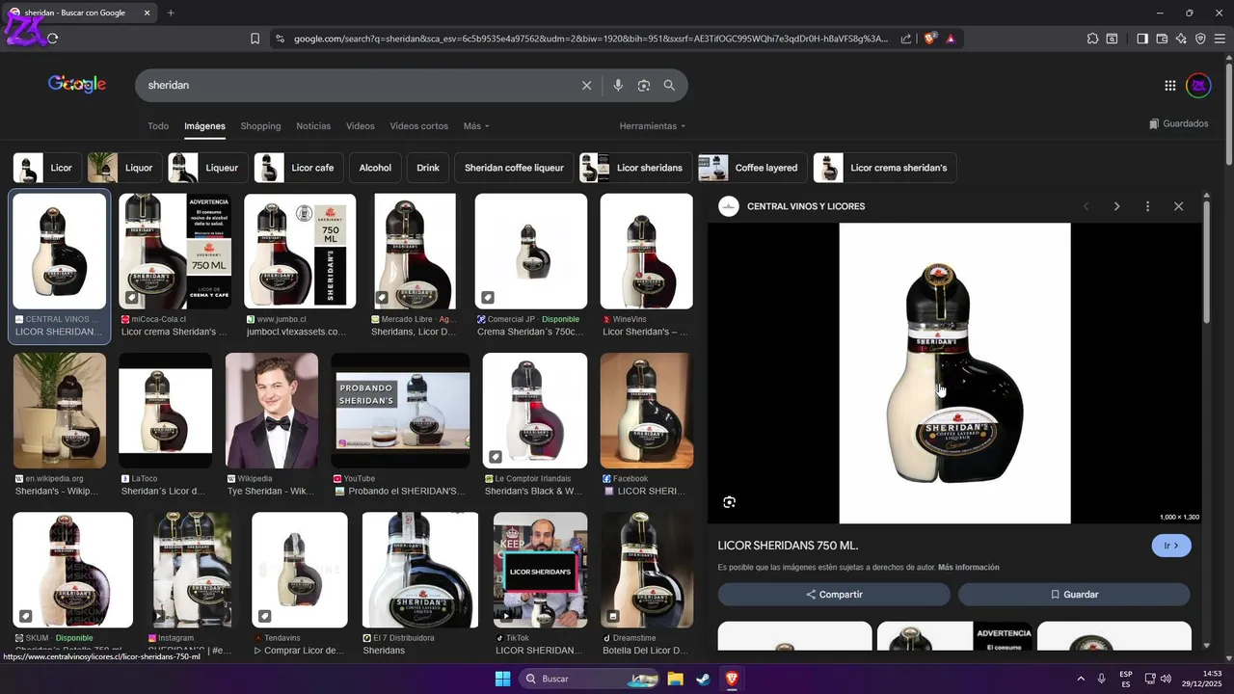
Task: Open the browser main menu hamburger icon
Action: 1220,39
